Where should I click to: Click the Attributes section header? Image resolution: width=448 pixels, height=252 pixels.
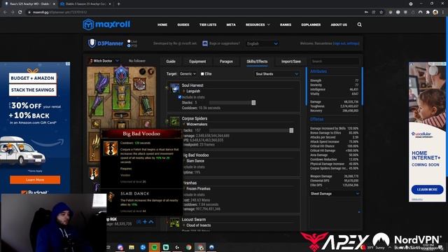318,71
